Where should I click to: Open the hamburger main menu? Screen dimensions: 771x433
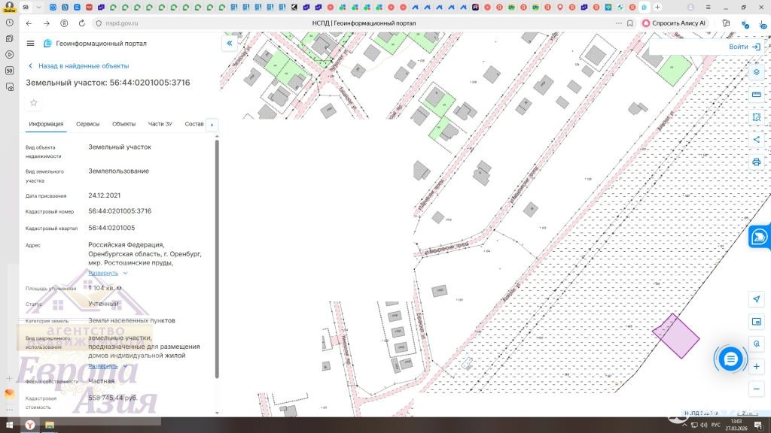pyautogui.click(x=30, y=44)
